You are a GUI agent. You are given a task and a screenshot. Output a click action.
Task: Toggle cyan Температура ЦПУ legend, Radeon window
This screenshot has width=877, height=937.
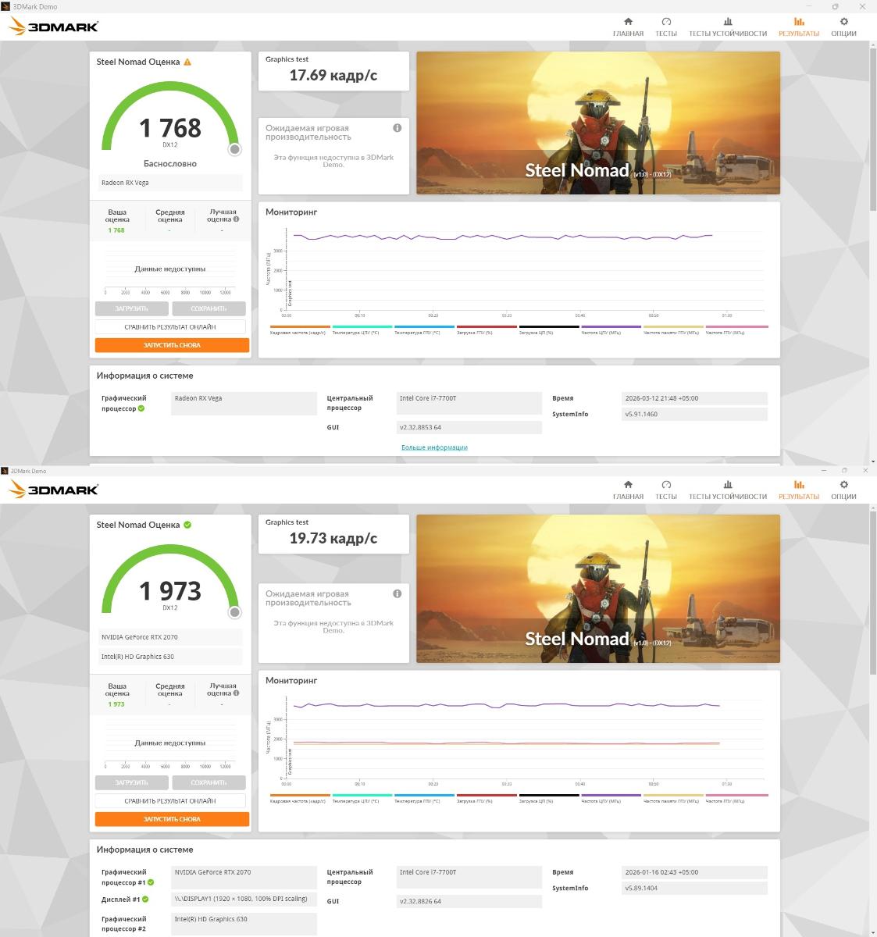(x=362, y=330)
